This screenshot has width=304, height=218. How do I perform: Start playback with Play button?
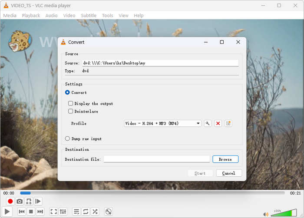click(x=7, y=211)
